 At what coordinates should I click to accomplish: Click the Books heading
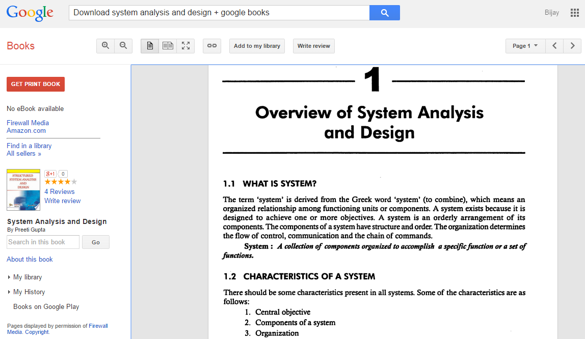tap(20, 46)
